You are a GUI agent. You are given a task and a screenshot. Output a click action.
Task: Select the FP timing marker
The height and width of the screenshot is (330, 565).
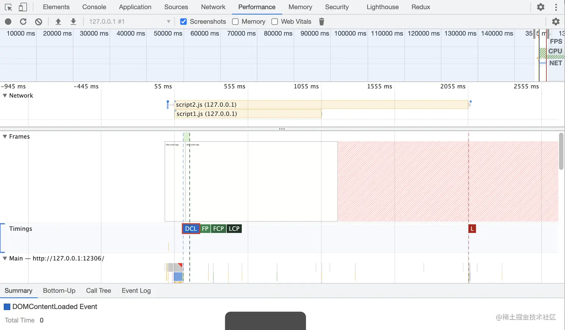(205, 229)
